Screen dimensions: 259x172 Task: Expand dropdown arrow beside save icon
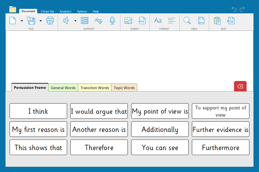[41, 21]
